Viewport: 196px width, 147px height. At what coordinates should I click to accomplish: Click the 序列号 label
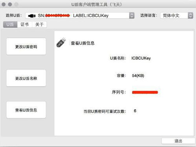[119, 92]
